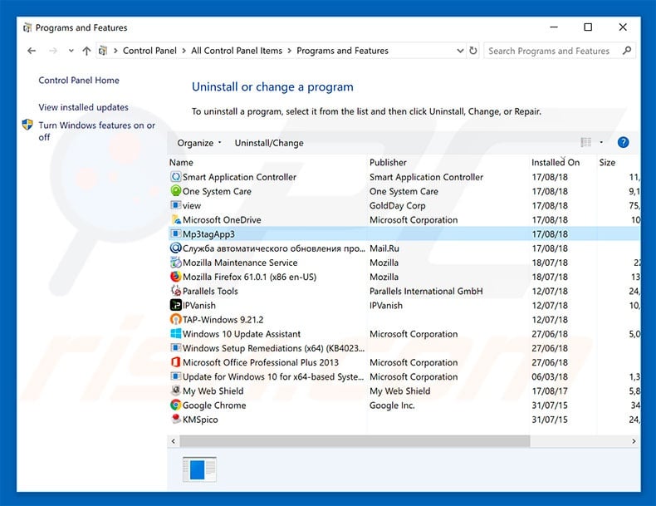Image resolution: width=656 pixels, height=506 pixels.
Task: Click the refresh button in address bar
Action: 472,51
